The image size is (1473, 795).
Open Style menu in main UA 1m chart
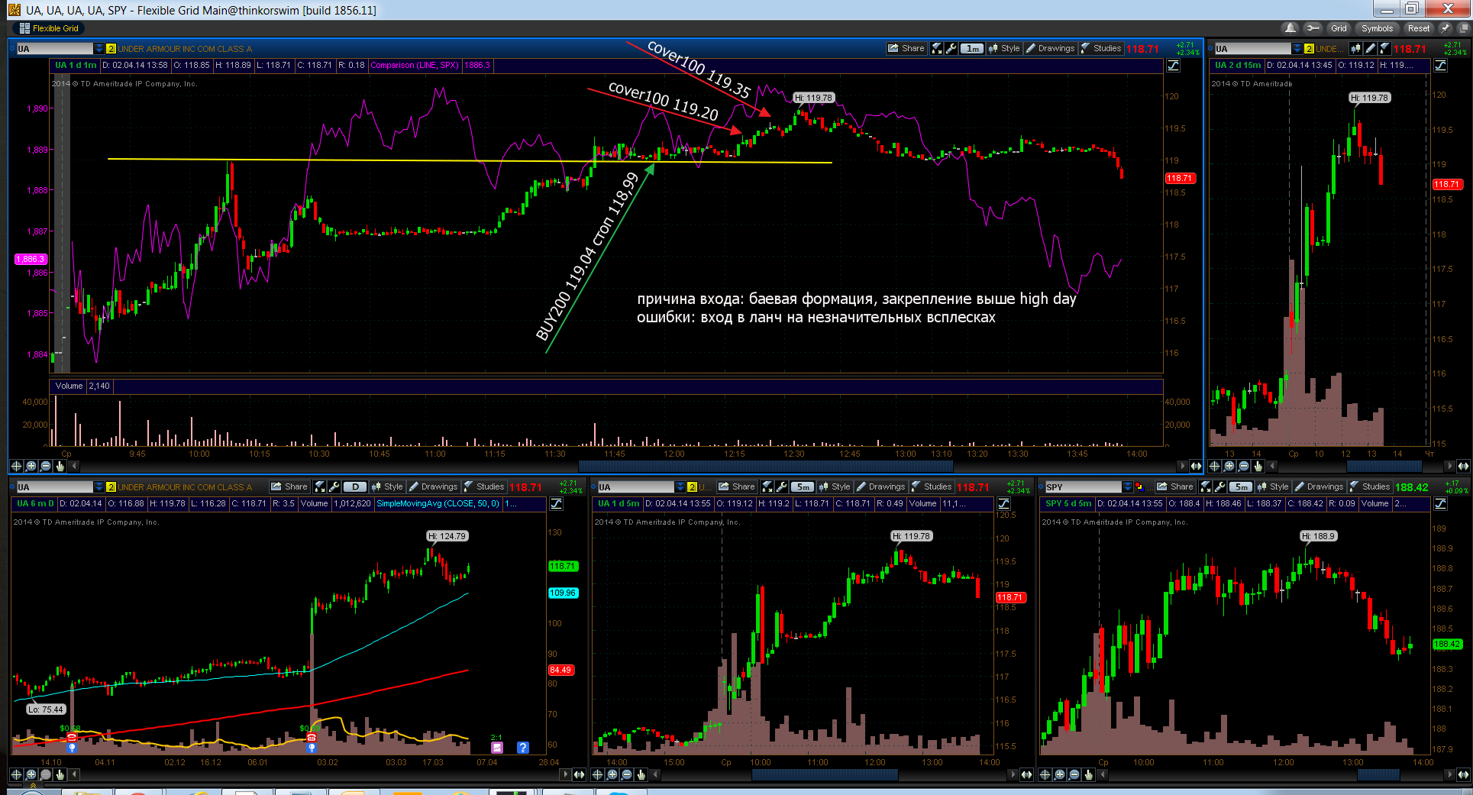1004,48
